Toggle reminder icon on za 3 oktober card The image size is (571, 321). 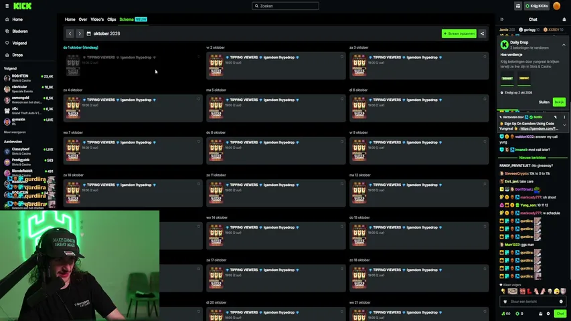(485, 56)
